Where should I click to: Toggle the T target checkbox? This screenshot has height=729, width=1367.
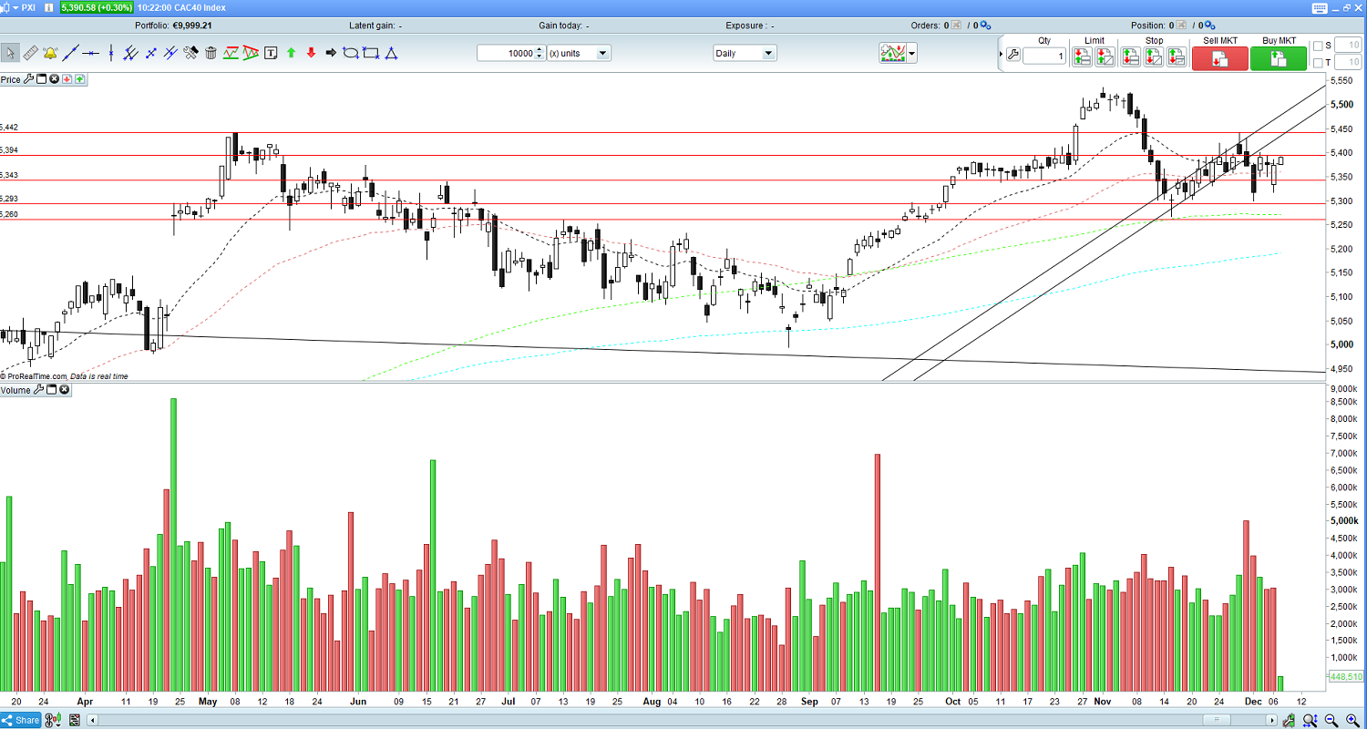pyautogui.click(x=1317, y=63)
